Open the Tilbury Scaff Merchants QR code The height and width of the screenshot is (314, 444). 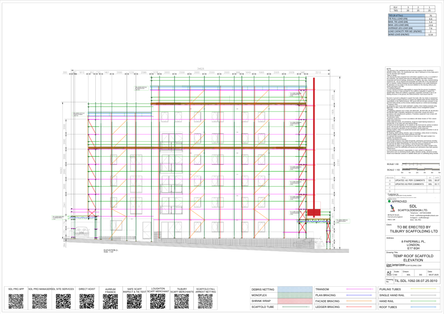coord(182,301)
